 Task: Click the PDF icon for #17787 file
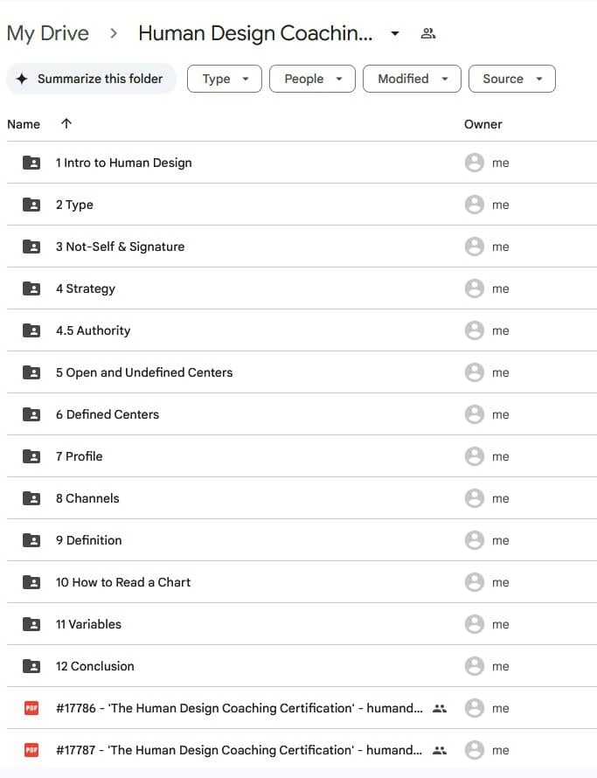(31, 750)
